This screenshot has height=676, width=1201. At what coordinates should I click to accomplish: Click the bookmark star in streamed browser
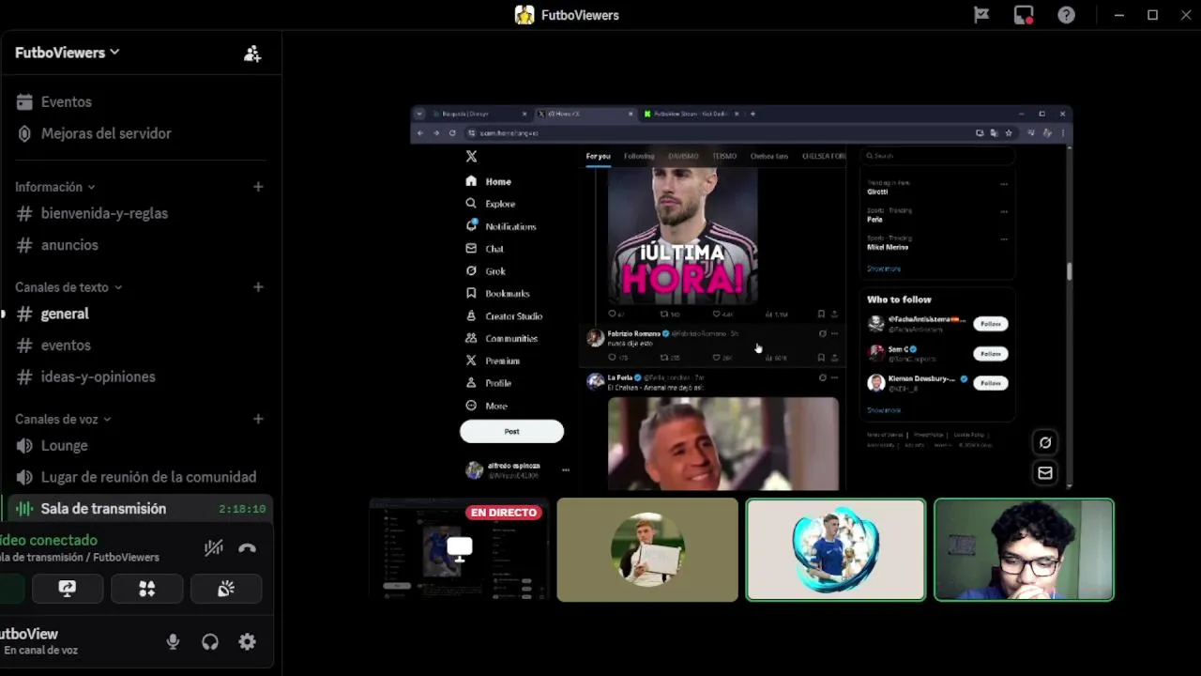1009,133
